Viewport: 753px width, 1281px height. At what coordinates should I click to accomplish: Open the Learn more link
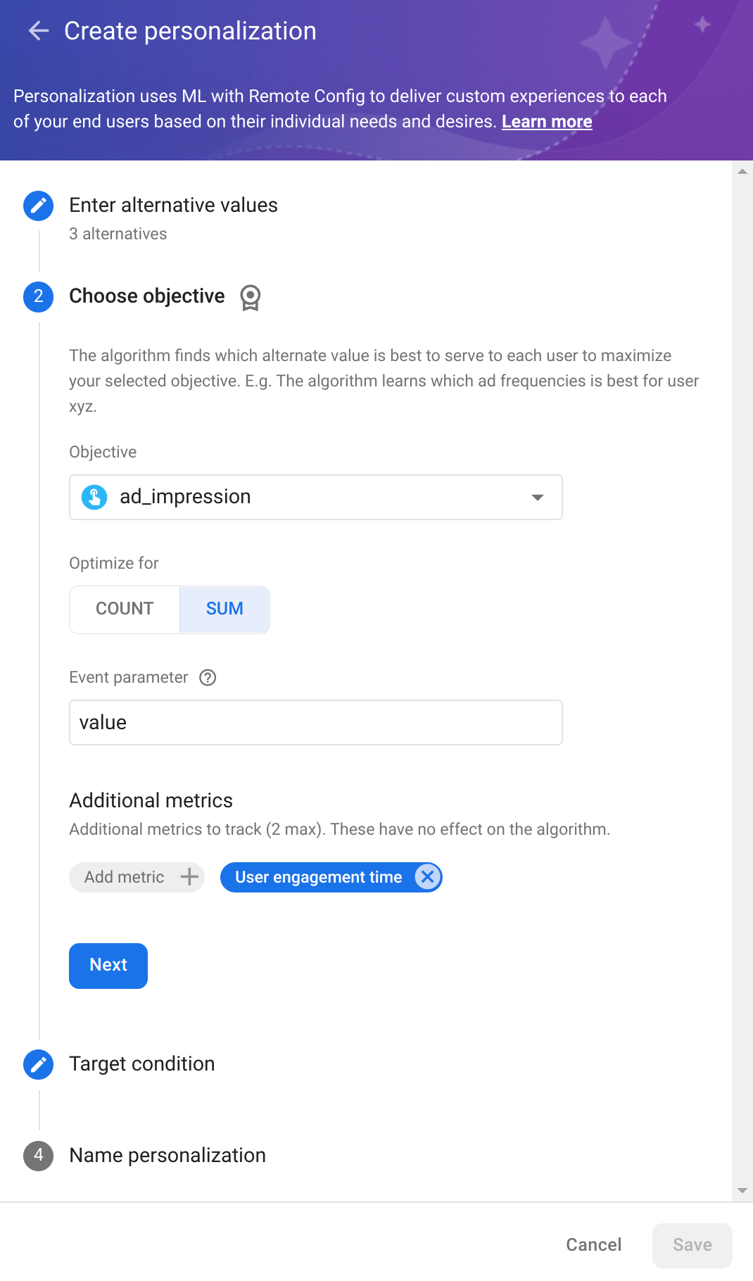tap(547, 121)
